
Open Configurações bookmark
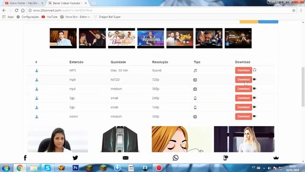click(x=28, y=17)
